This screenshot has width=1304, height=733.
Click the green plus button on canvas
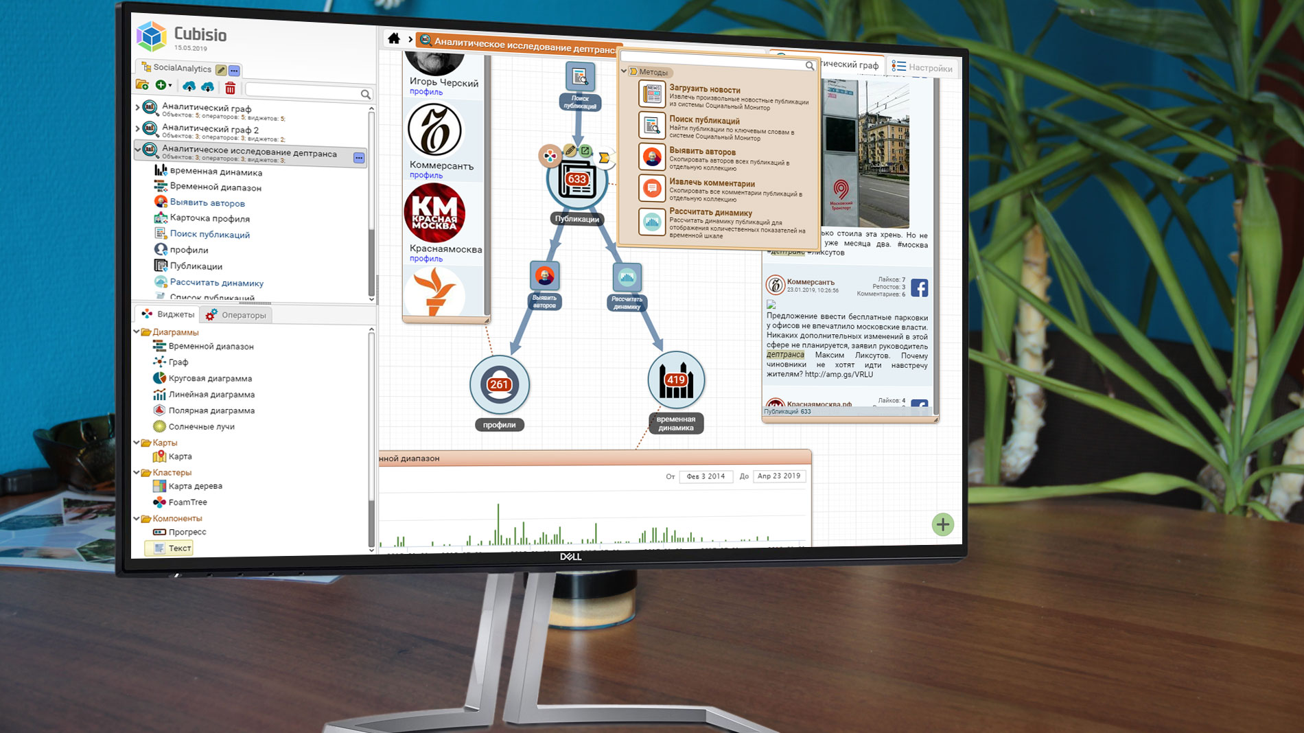tap(943, 524)
